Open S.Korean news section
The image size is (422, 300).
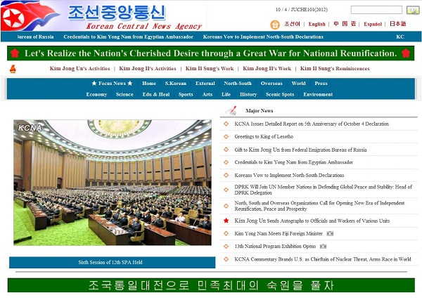pos(175,84)
